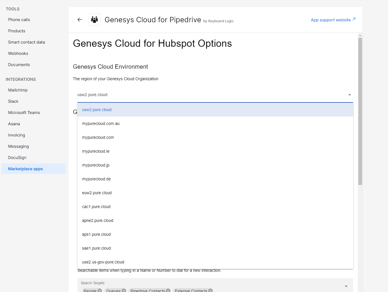Remove the External Contacts search target chip
The height and width of the screenshot is (292, 388).
[210, 290]
